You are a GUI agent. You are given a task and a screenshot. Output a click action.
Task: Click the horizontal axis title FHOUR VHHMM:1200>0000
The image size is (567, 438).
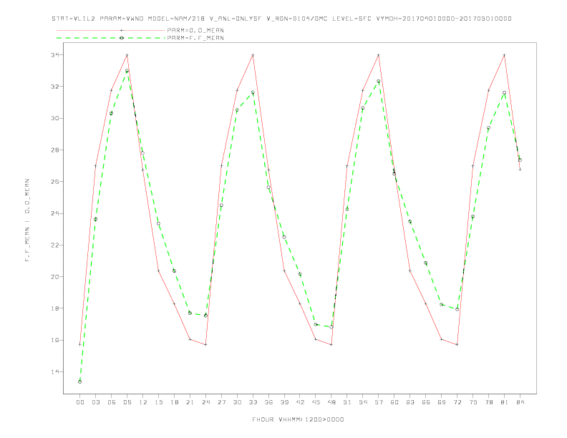pos(298,419)
